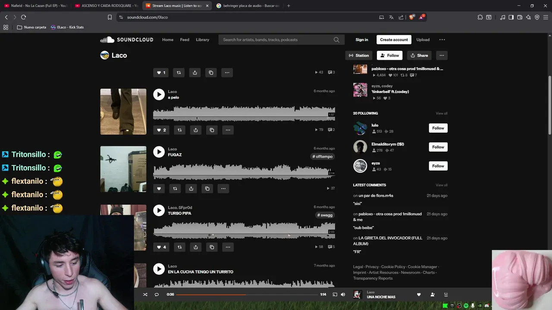Like the 'a pelo' track
Screen dimensions: 552x310
click(161, 130)
